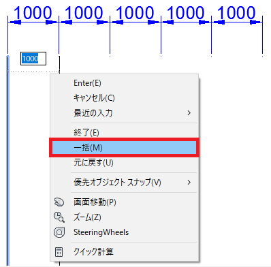Screen dimensions: 271x267
Task: Choose 終了(E) in the context menu
Action: [x=86, y=132]
